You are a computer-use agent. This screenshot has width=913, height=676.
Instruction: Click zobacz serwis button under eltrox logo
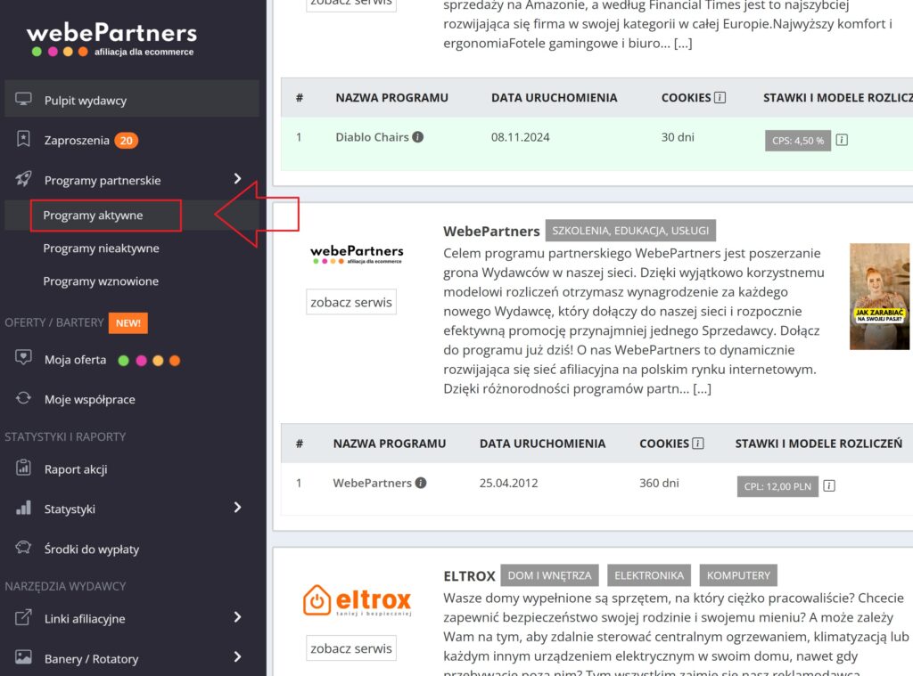[351, 648]
